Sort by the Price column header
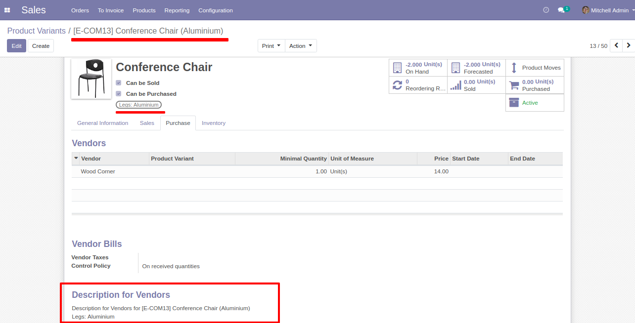635x323 pixels. 434,159
